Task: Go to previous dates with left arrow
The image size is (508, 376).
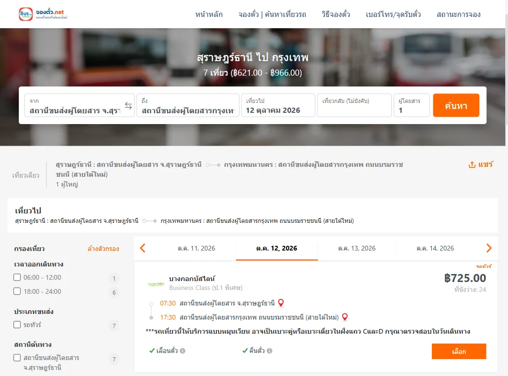Action: [x=143, y=248]
